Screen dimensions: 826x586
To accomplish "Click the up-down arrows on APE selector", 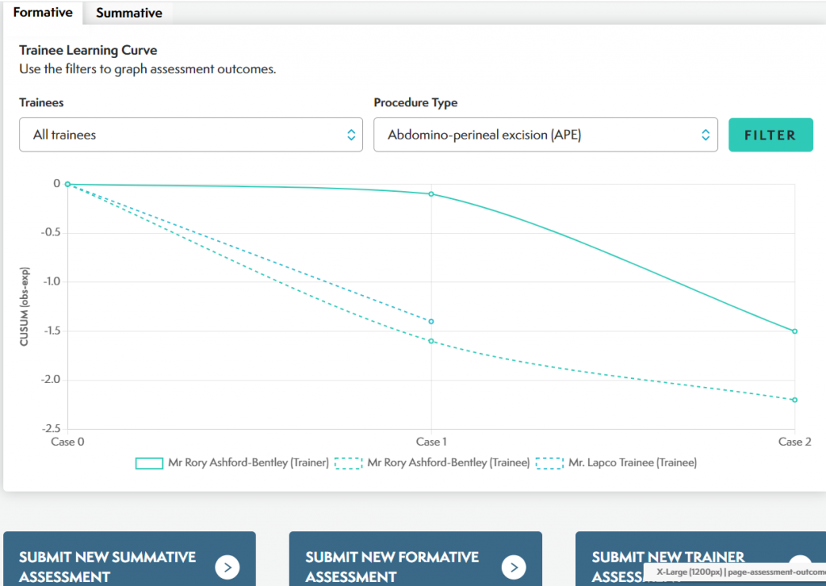I will pyautogui.click(x=706, y=135).
